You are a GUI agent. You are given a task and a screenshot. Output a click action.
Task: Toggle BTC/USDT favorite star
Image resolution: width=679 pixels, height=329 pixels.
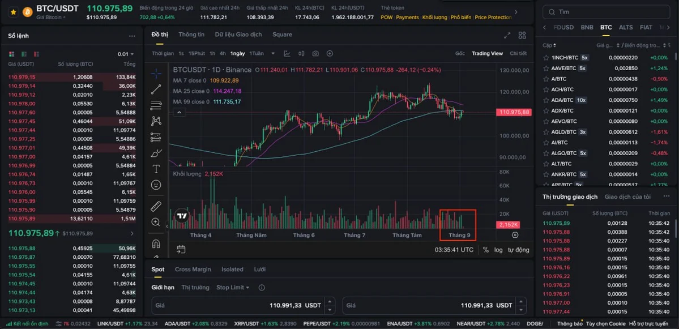[13, 11]
